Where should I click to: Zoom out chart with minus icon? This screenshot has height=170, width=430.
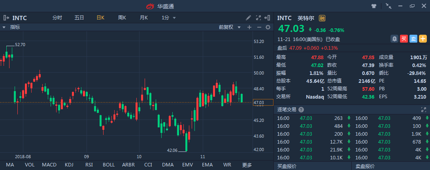(x=259, y=27)
